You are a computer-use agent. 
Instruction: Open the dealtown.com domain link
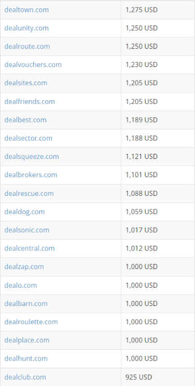(x=26, y=10)
